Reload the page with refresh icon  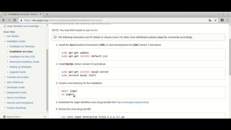pyautogui.click(x=14, y=20)
